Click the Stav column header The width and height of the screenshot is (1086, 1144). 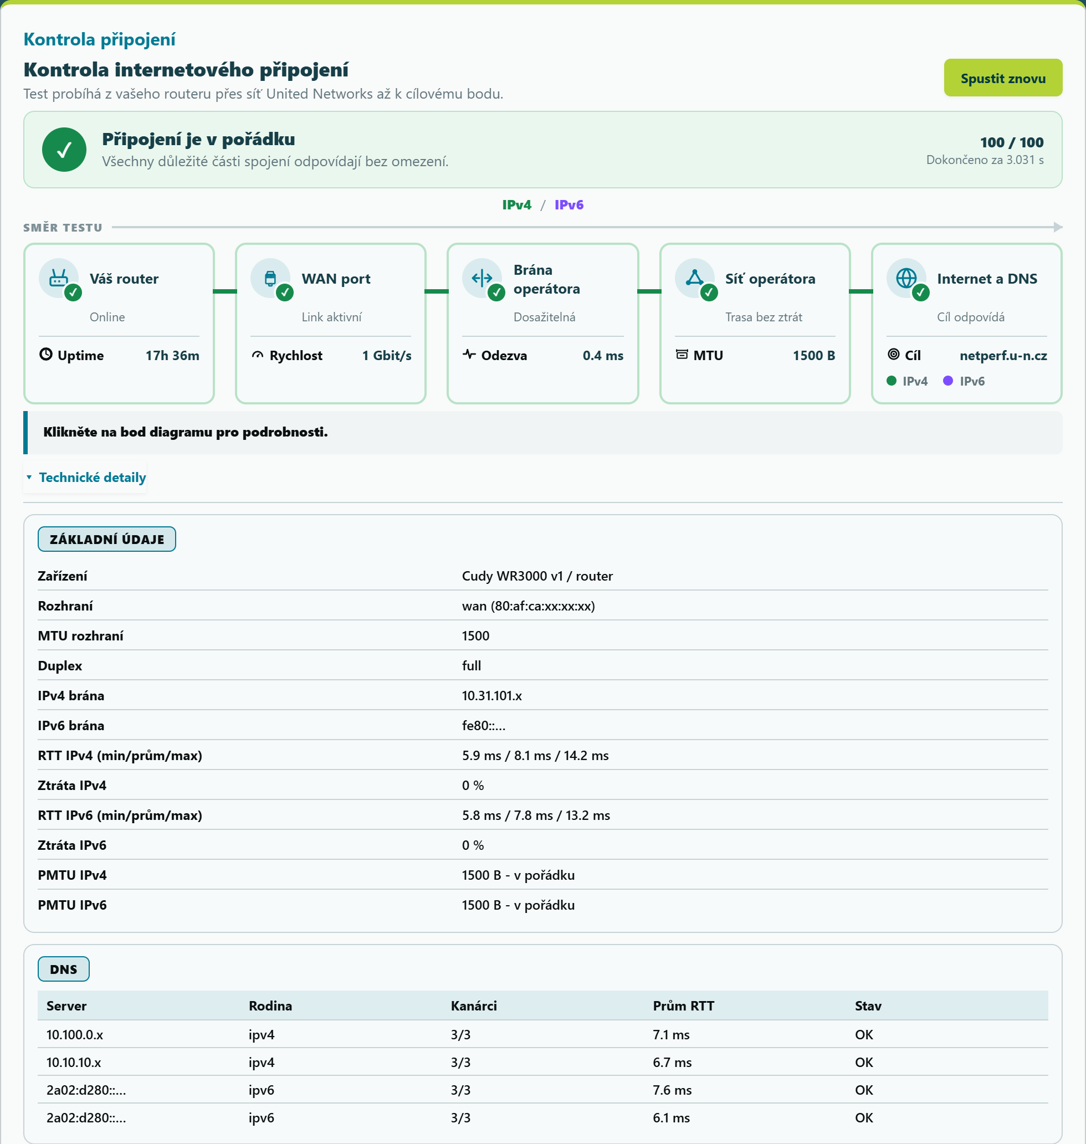click(x=868, y=1006)
